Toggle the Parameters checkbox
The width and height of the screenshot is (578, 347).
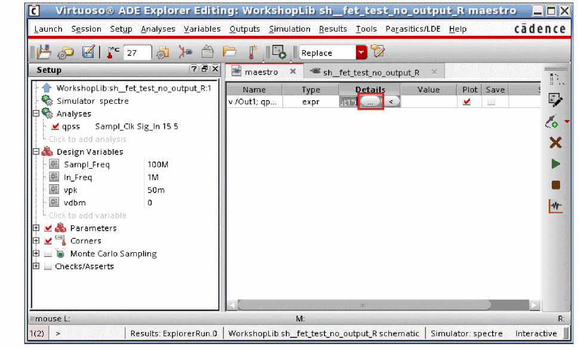48,228
